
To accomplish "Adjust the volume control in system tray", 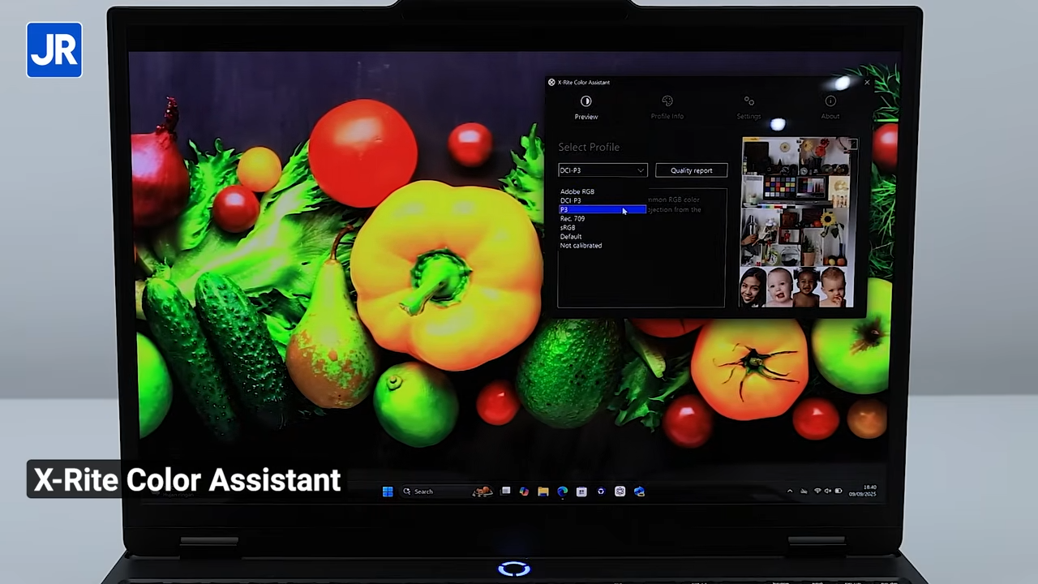I will pos(828,491).
